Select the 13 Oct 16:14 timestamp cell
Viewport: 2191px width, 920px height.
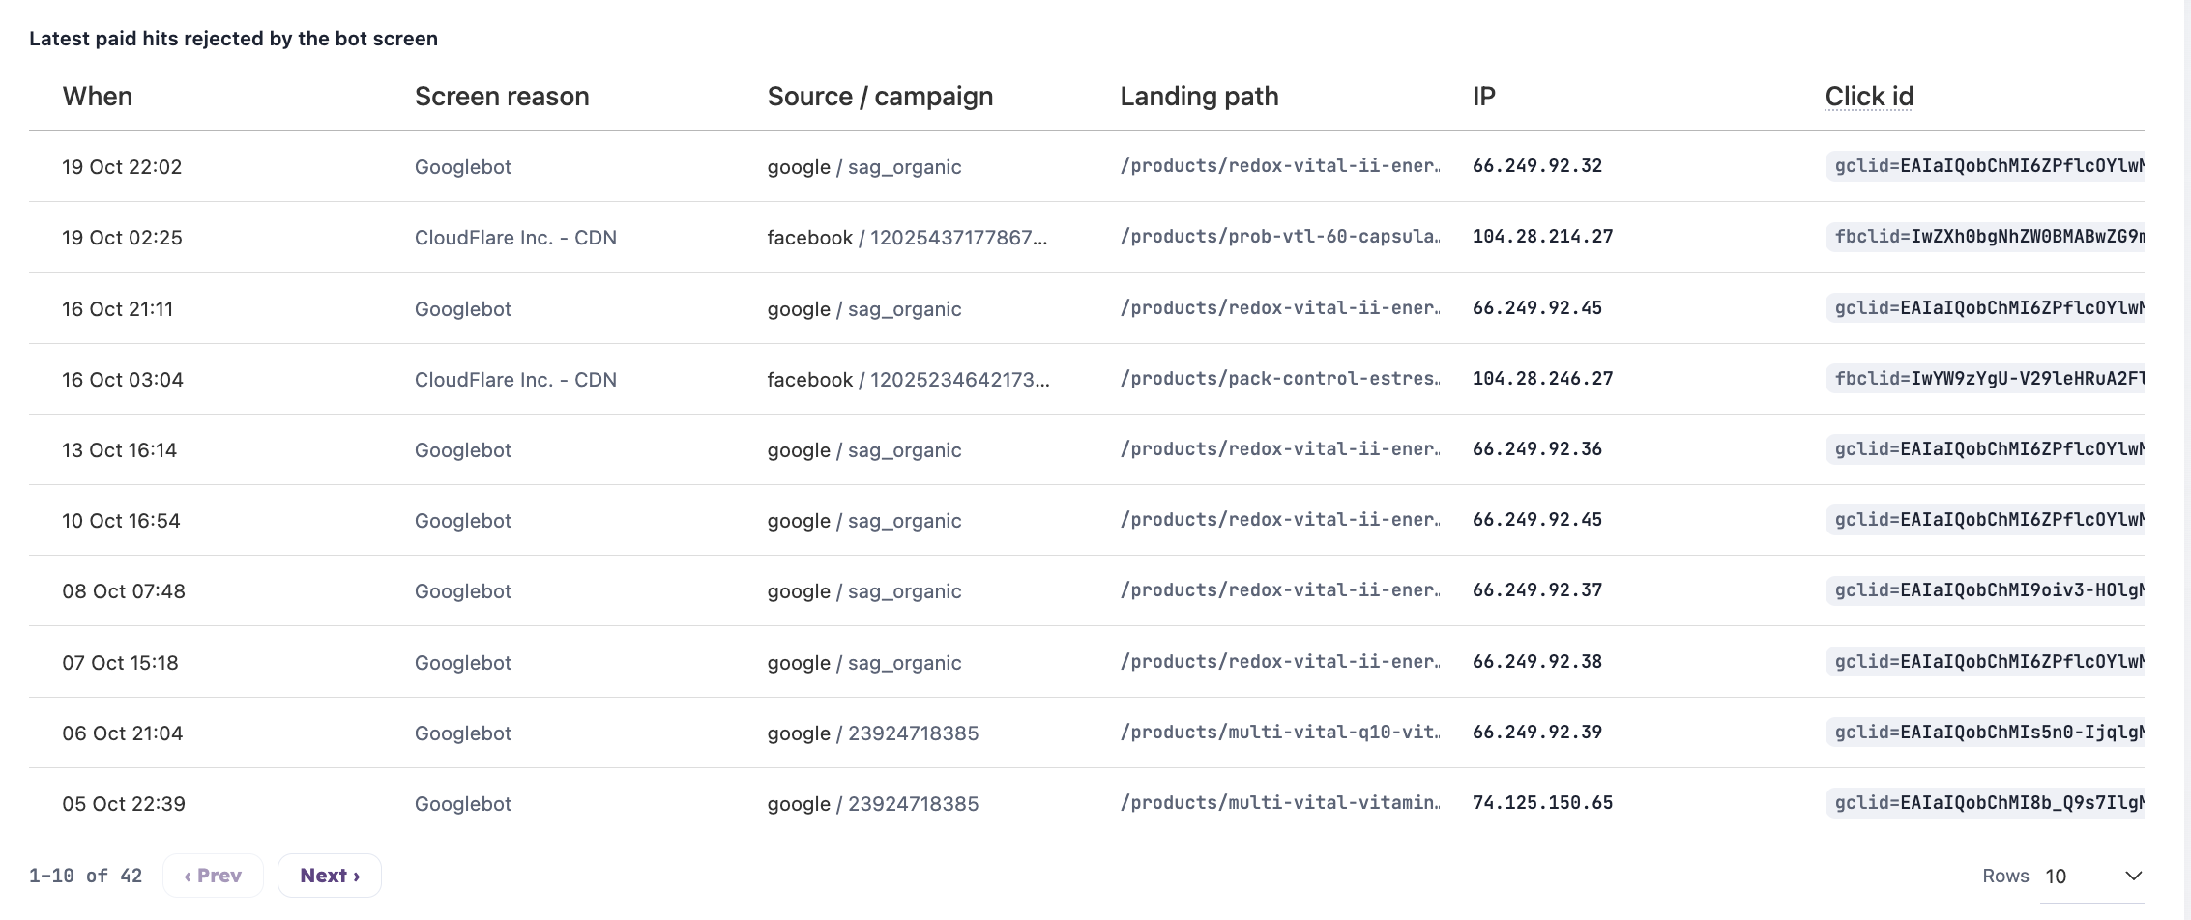(x=120, y=450)
